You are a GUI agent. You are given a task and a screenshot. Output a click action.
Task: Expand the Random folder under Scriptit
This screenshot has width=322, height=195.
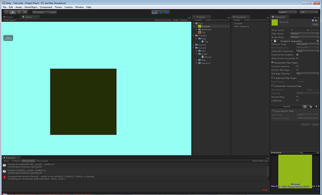pyautogui.click(x=196, y=63)
